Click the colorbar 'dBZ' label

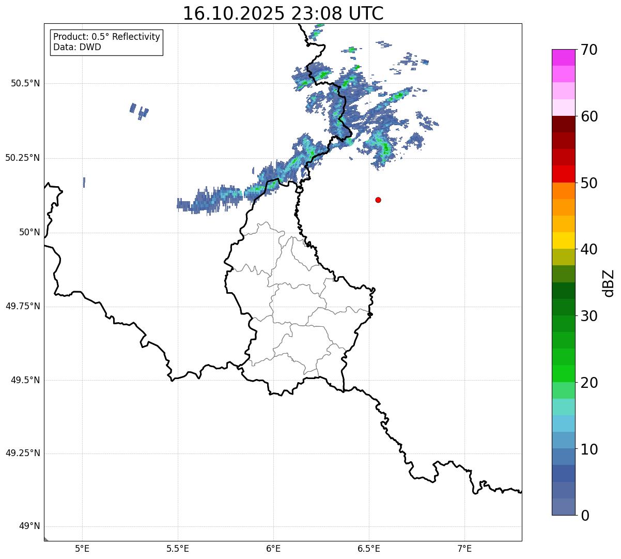coord(608,282)
